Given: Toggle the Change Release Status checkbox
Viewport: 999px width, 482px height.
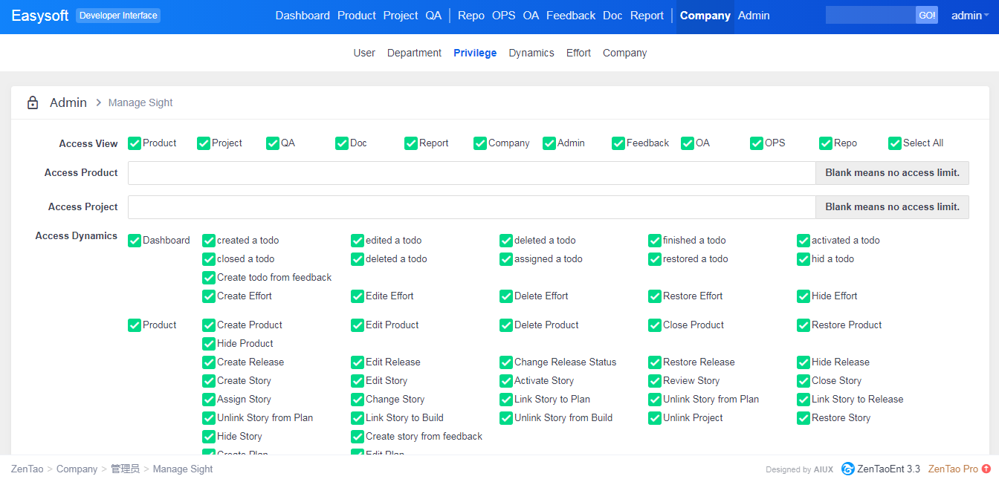Looking at the screenshot, I should 506,362.
